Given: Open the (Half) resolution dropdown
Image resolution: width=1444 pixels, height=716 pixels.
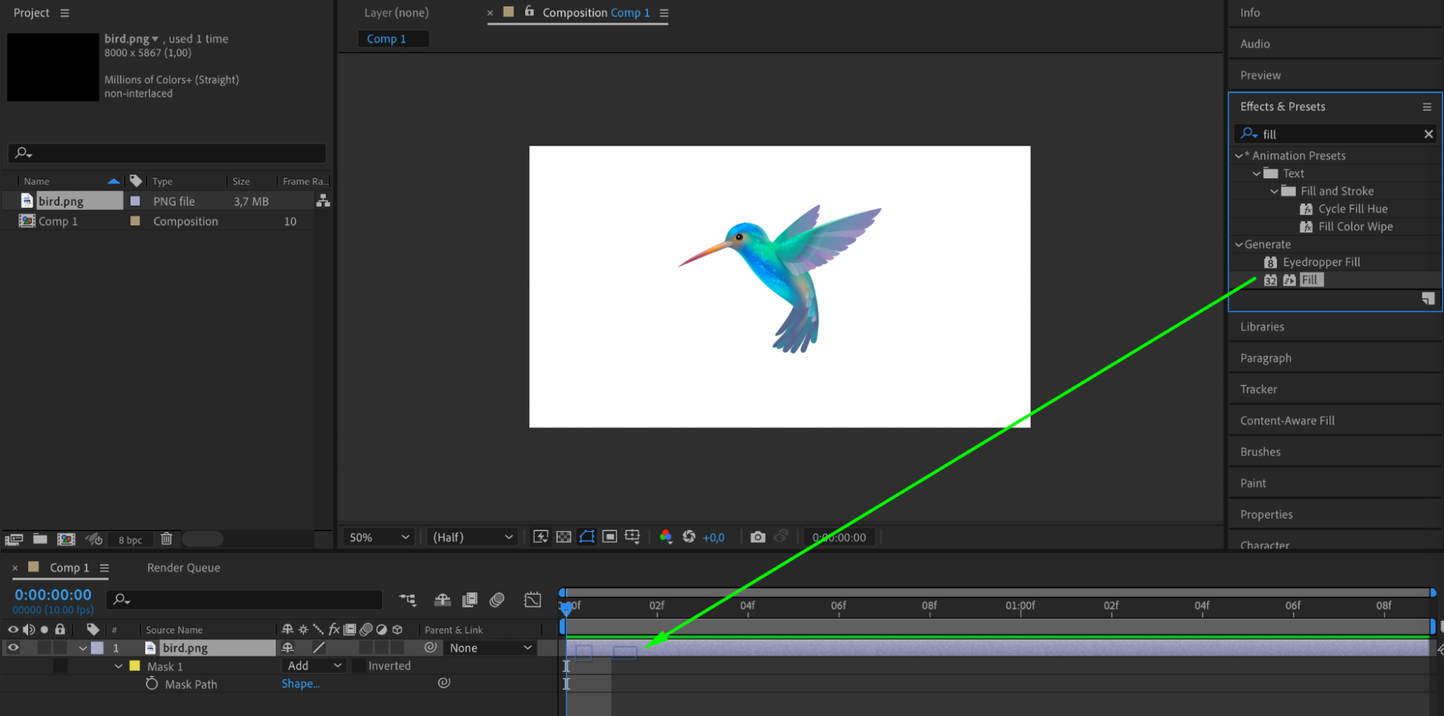Looking at the screenshot, I should coord(472,537).
